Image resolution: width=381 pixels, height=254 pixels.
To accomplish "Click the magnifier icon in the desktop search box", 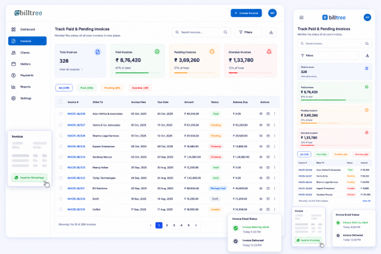I will [x=225, y=32].
